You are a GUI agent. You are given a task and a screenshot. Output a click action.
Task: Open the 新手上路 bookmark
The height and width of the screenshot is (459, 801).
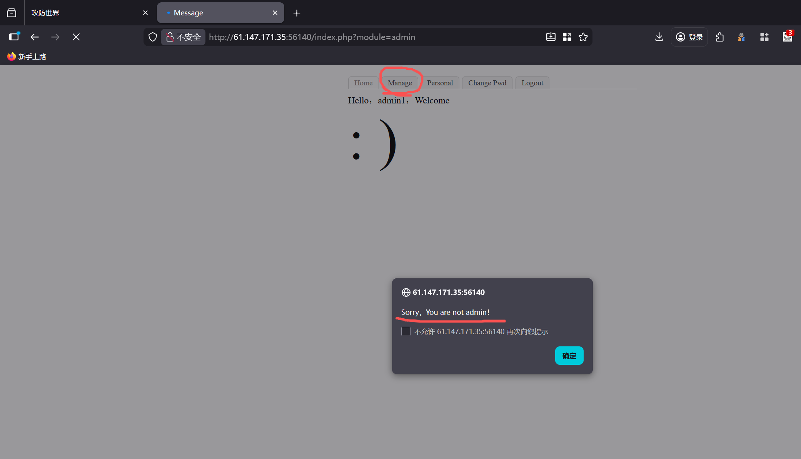point(27,57)
